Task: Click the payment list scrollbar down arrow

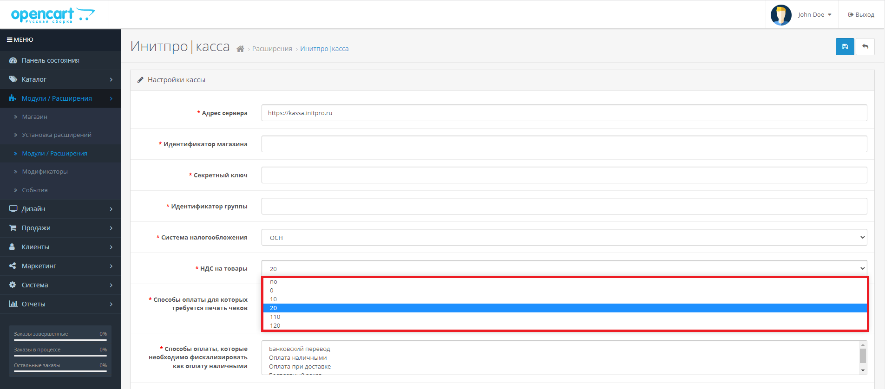Action: tap(863, 370)
